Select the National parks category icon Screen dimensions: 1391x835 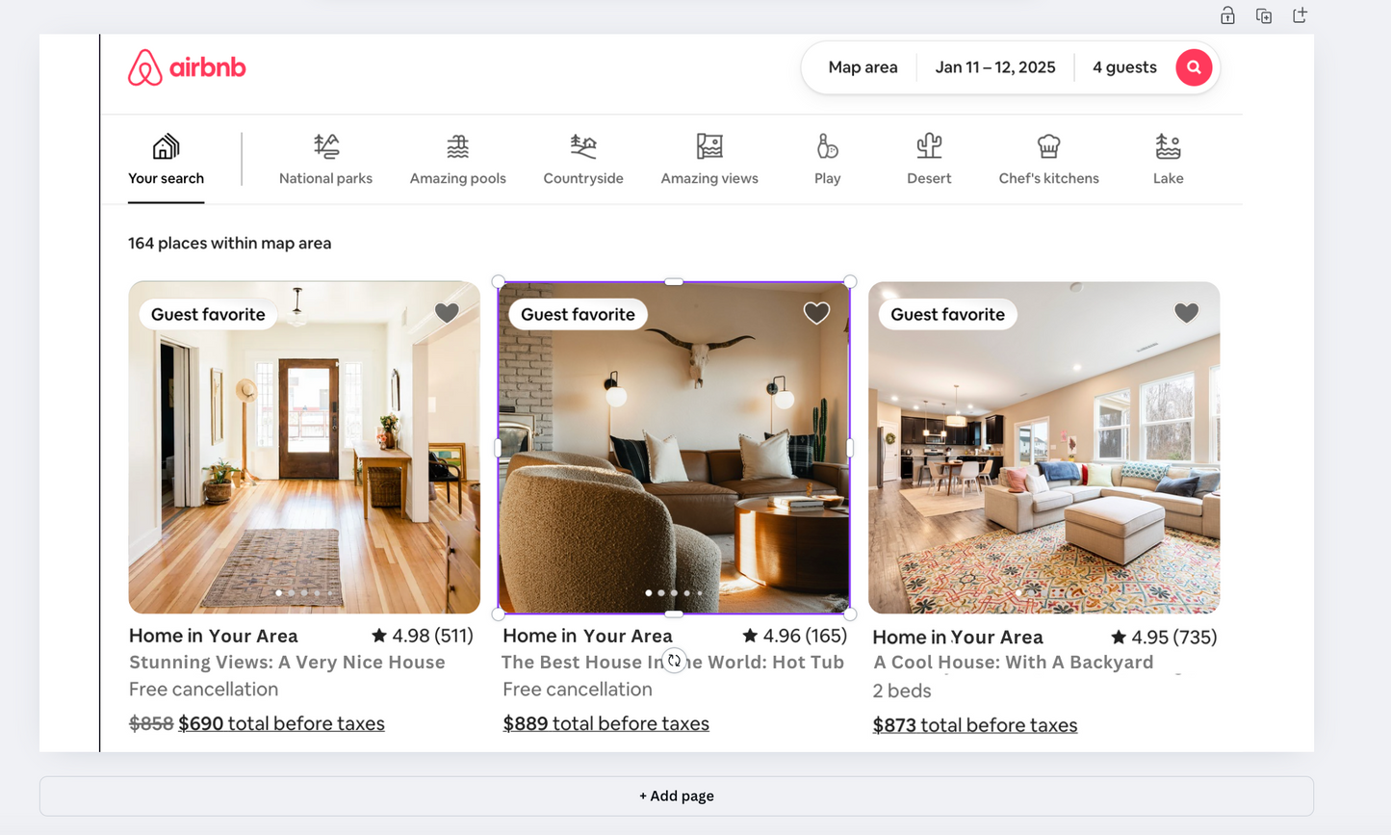pos(326,146)
